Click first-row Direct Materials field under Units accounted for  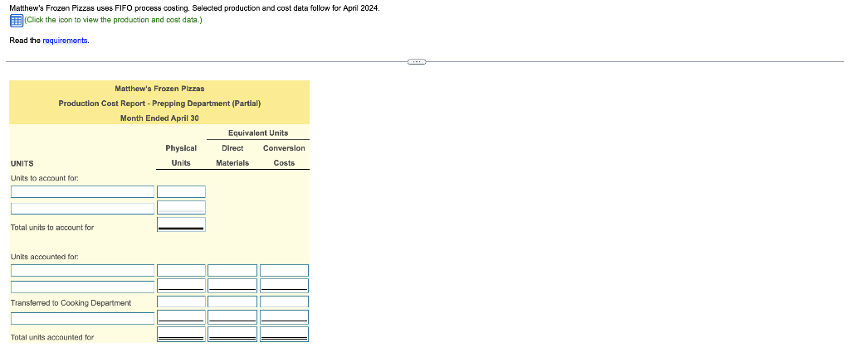232,270
